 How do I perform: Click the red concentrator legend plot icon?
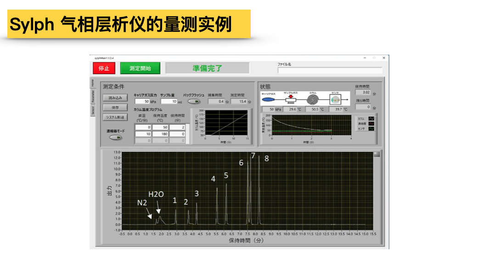[x=371, y=123]
